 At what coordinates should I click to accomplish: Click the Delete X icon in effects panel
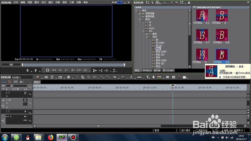(172, 3)
